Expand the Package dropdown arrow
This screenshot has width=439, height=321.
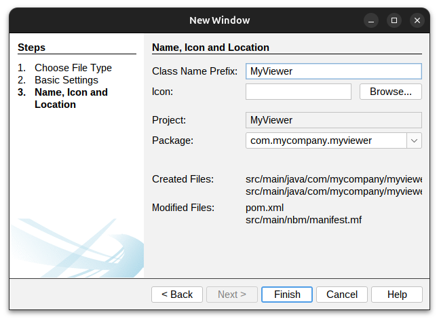coord(414,140)
